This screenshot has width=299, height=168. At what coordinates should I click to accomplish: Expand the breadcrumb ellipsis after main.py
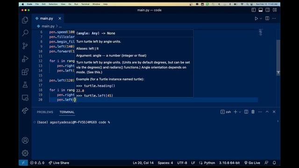[x=60, y=26]
